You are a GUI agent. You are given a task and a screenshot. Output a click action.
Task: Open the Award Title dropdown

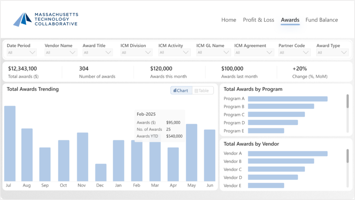tap(97, 53)
